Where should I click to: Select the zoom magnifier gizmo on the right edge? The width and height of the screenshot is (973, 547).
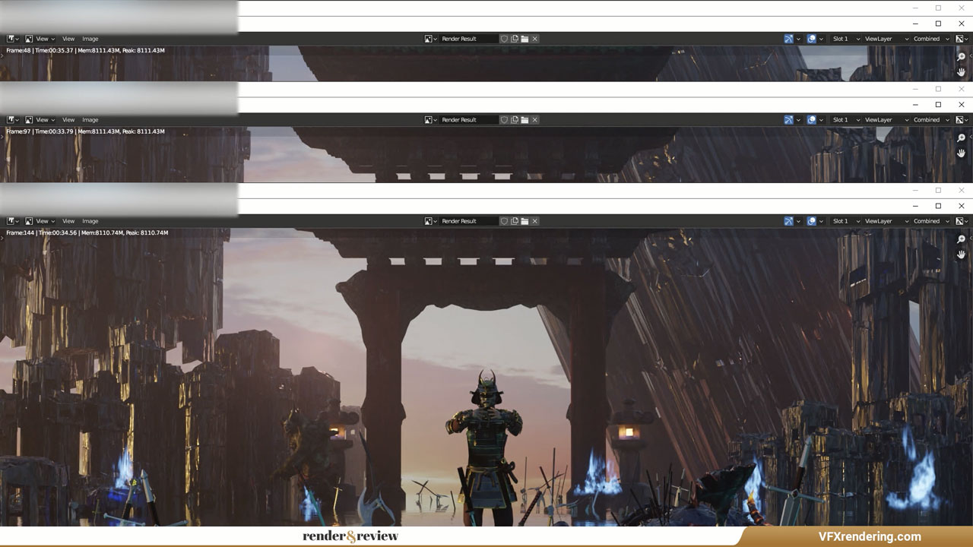[961, 239]
